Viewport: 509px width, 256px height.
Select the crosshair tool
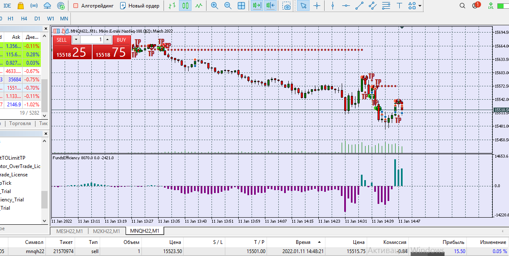pyautogui.click(x=317, y=6)
